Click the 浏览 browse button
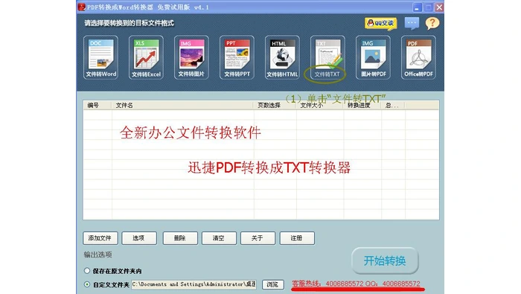Screen dimensions: 521x294 273,285
